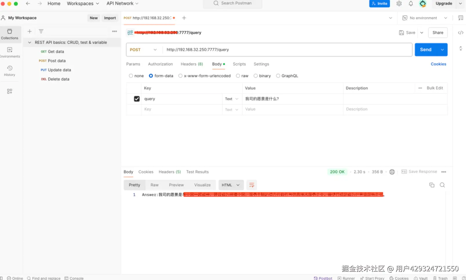
Task: Click the Invite button
Action: [379, 3]
